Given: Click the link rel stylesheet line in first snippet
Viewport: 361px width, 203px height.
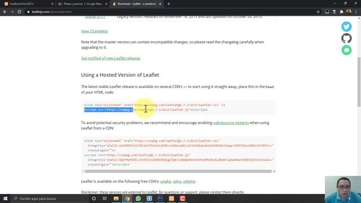Looking at the screenshot, I should coord(155,105).
